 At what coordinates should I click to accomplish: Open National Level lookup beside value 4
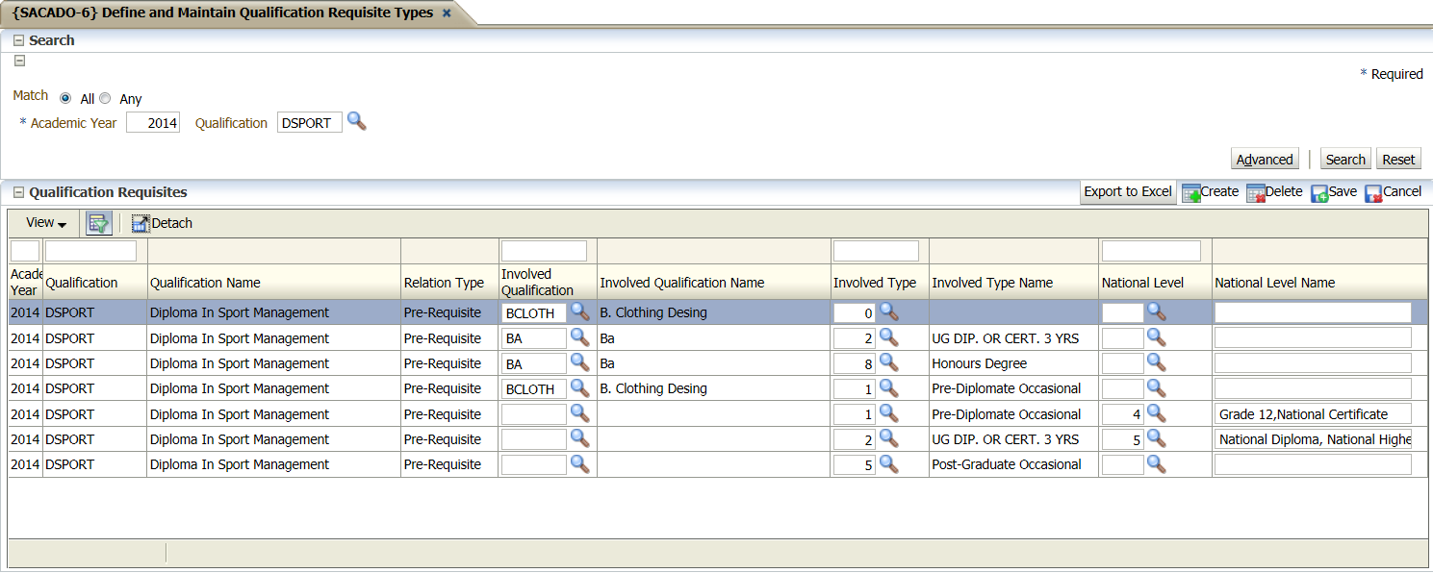[x=1156, y=413]
